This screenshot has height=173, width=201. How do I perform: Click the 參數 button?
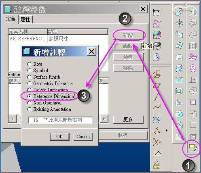128,57
